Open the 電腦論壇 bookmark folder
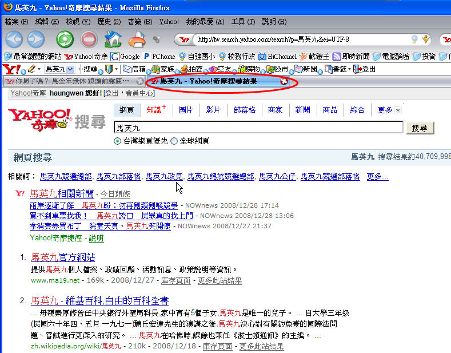Viewport: 451px width, 353px height. [391, 57]
